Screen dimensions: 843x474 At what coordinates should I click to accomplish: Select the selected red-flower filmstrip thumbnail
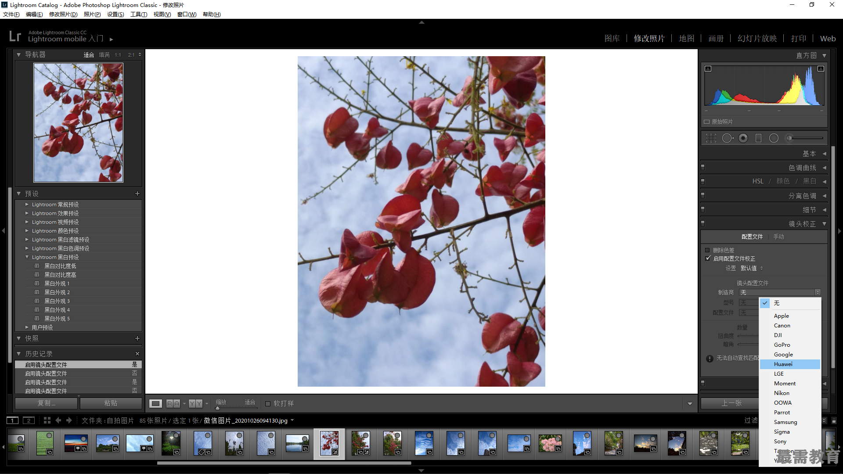pyautogui.click(x=329, y=443)
